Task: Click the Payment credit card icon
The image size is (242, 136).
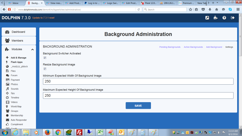Action: (8, 80)
